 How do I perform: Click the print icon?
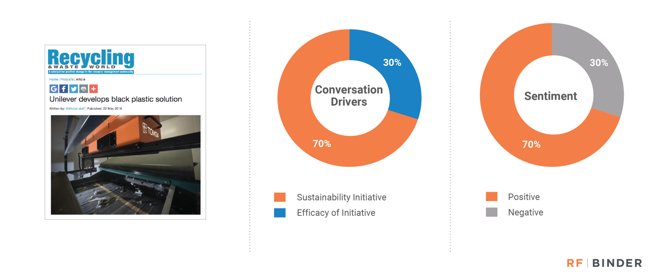coord(84,89)
